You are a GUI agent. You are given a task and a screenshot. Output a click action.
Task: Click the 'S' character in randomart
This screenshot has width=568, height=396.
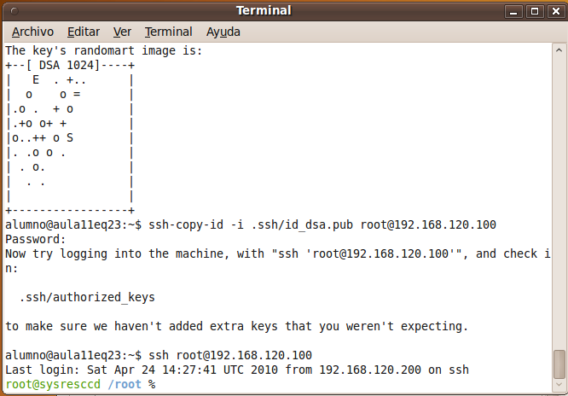(70, 137)
